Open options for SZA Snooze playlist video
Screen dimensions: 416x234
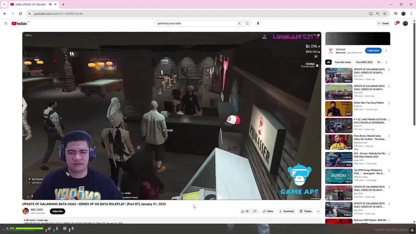(389, 154)
